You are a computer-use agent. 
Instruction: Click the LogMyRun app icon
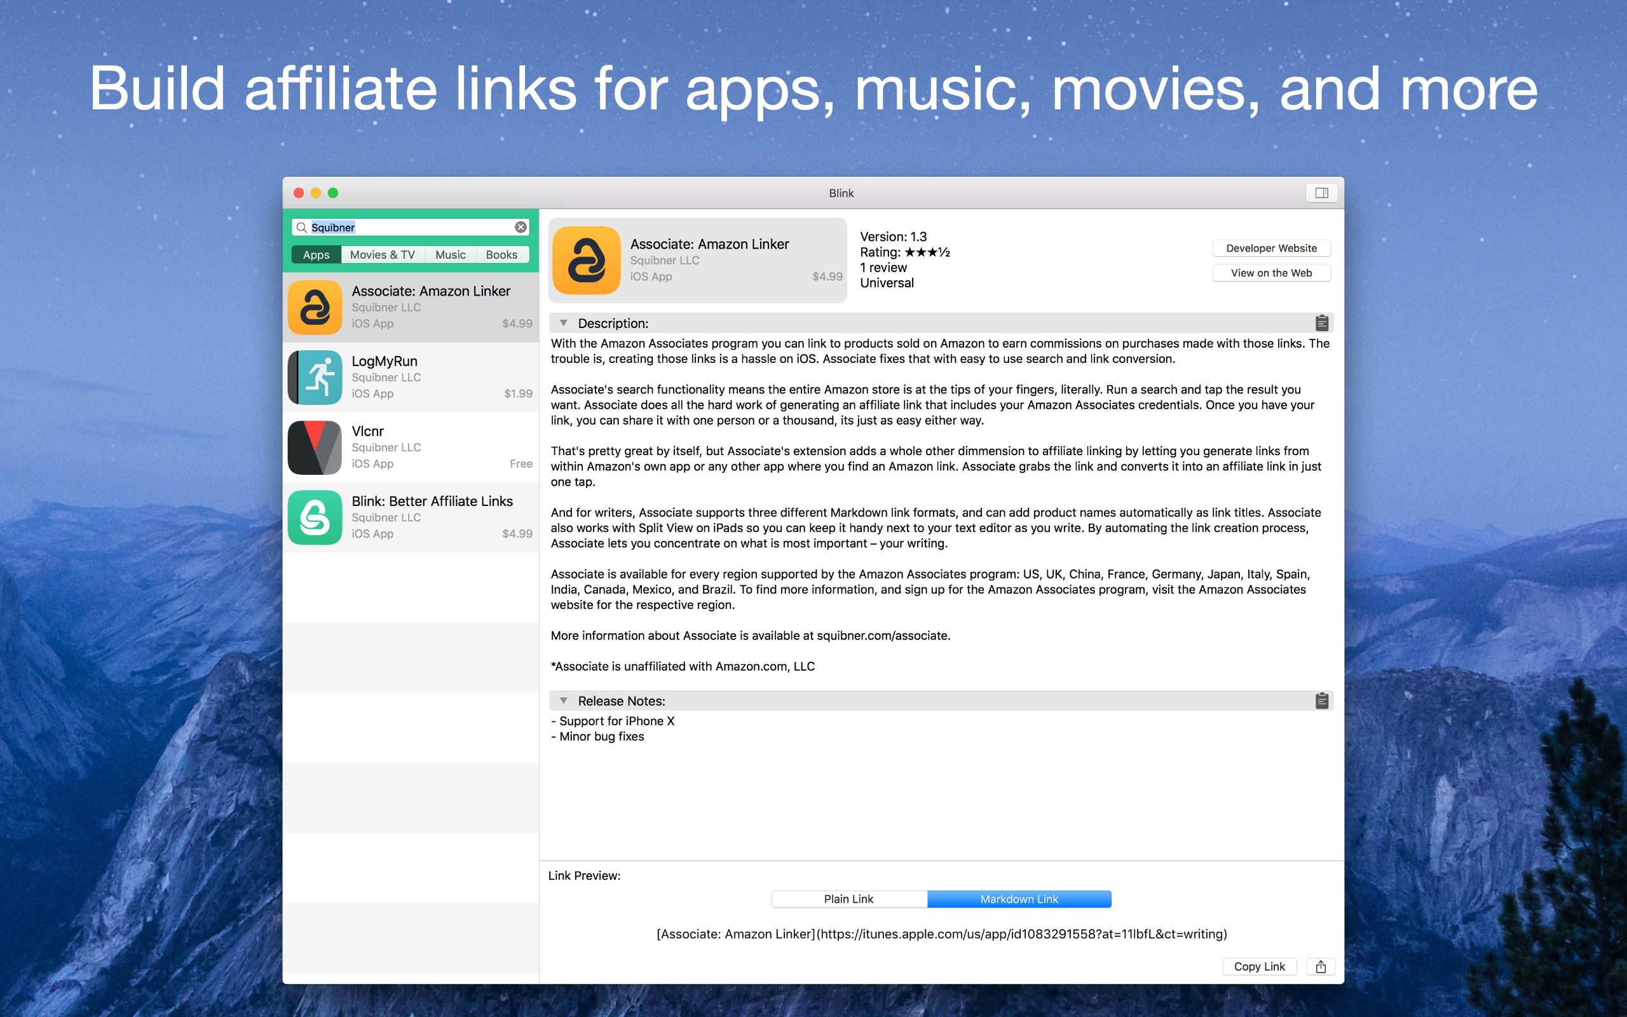(315, 378)
